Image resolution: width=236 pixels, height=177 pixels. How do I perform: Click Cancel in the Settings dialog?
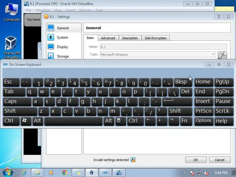click(219, 160)
